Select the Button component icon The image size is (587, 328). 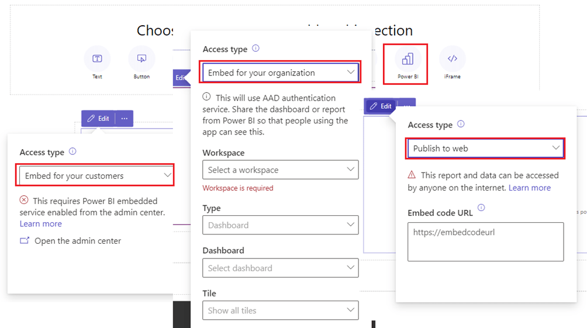point(141,59)
